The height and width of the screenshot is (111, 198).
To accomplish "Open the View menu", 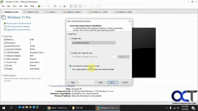I will tap(15, 6).
